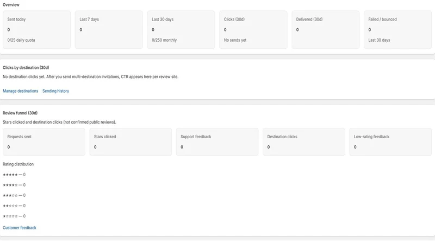Click the 0/250 monthly text

click(x=164, y=40)
